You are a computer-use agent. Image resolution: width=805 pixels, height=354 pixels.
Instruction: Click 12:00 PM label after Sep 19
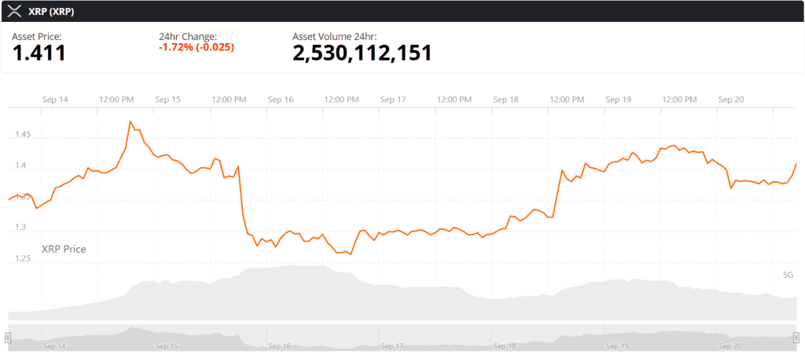tap(680, 100)
